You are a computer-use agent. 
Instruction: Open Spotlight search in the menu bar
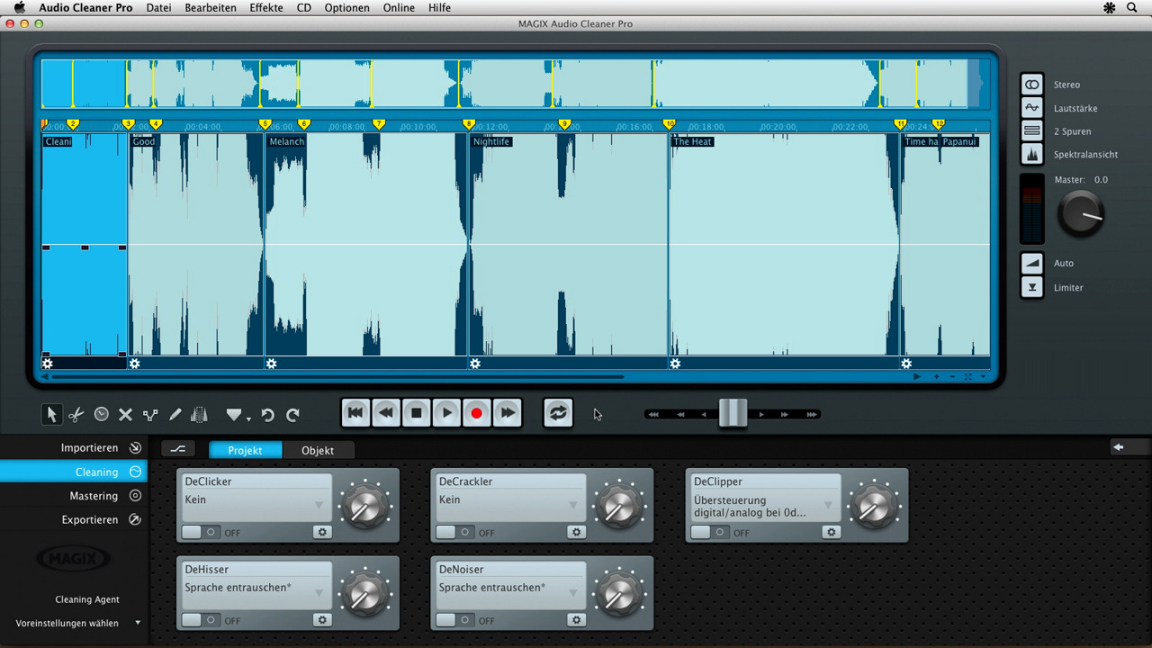[1132, 7]
